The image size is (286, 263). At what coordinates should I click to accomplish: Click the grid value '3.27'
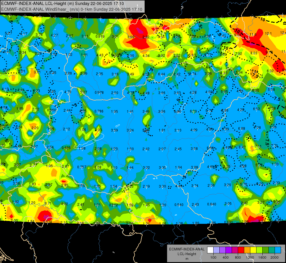(261, 203)
